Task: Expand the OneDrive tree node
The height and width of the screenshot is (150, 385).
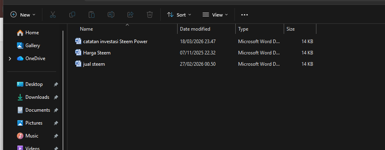Action: (x=10, y=58)
